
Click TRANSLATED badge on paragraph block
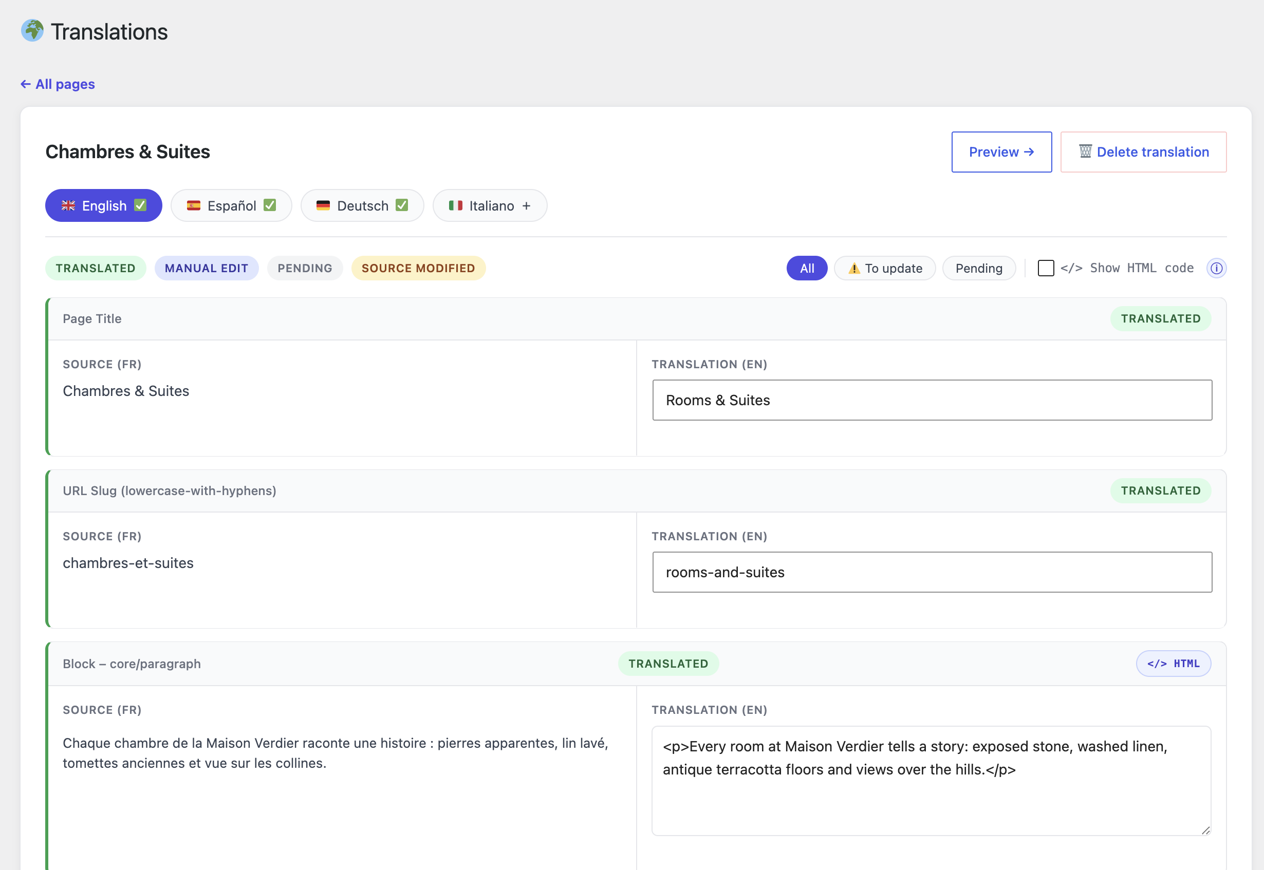point(668,664)
